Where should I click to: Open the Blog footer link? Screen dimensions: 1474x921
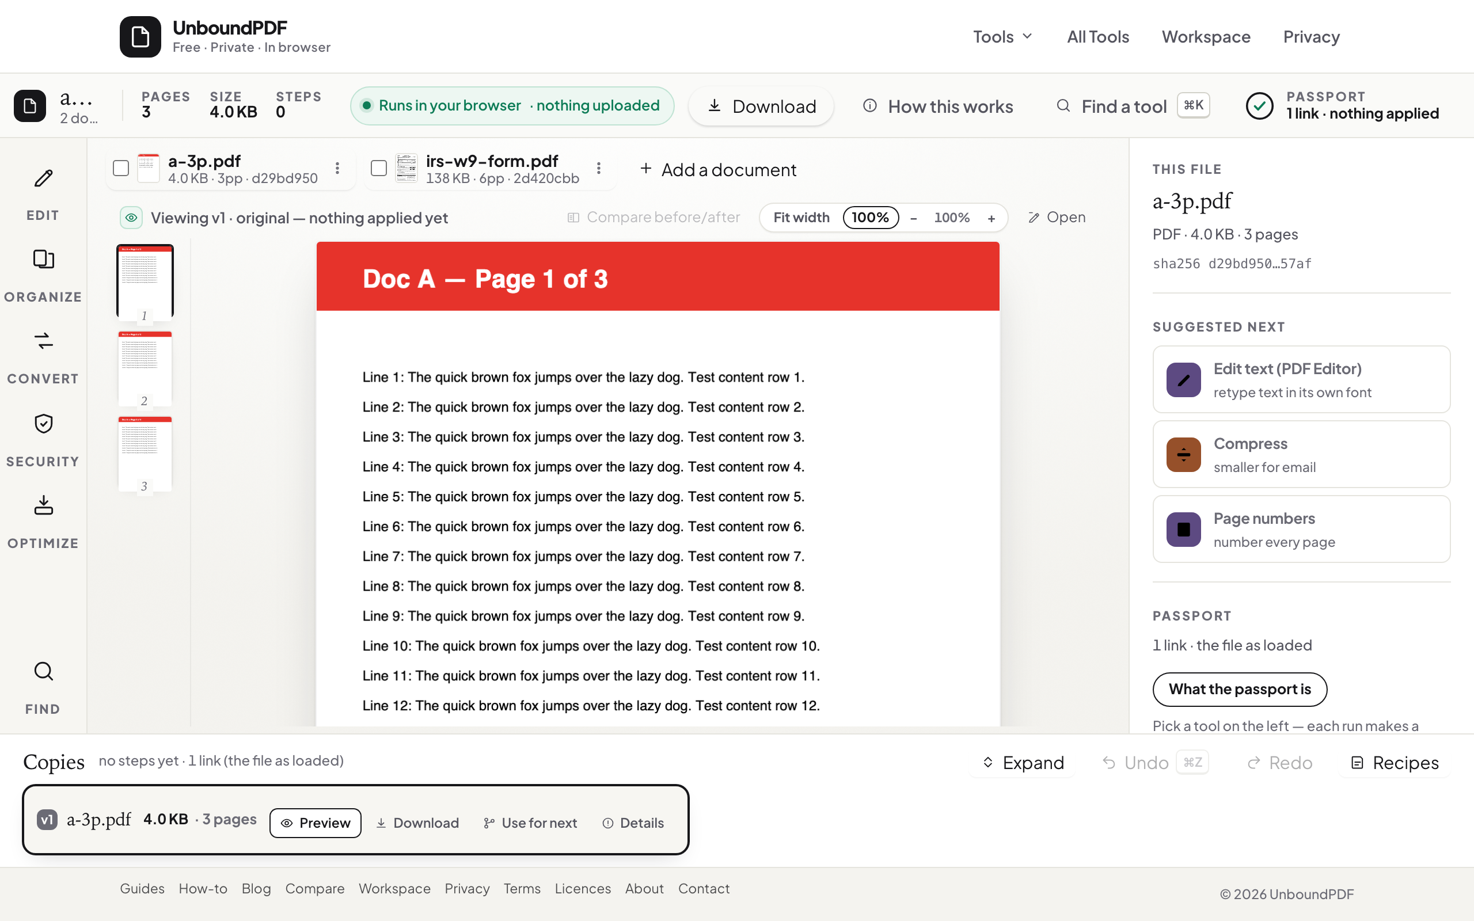[x=256, y=889]
